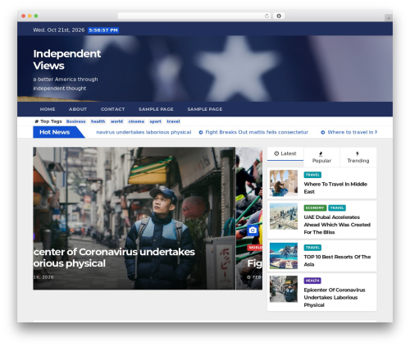The width and height of the screenshot is (410, 347).
Task: Select the sport tag
Action: [x=155, y=121]
